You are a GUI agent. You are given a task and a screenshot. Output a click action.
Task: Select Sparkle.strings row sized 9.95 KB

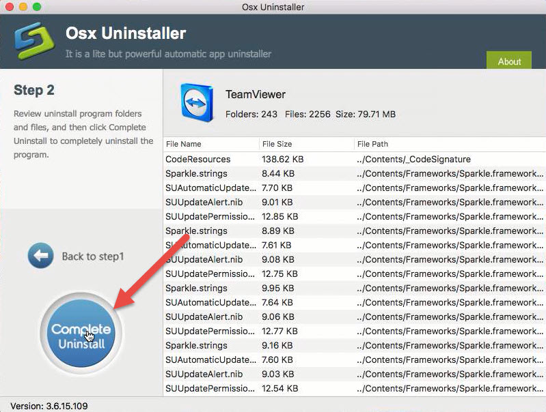355,289
